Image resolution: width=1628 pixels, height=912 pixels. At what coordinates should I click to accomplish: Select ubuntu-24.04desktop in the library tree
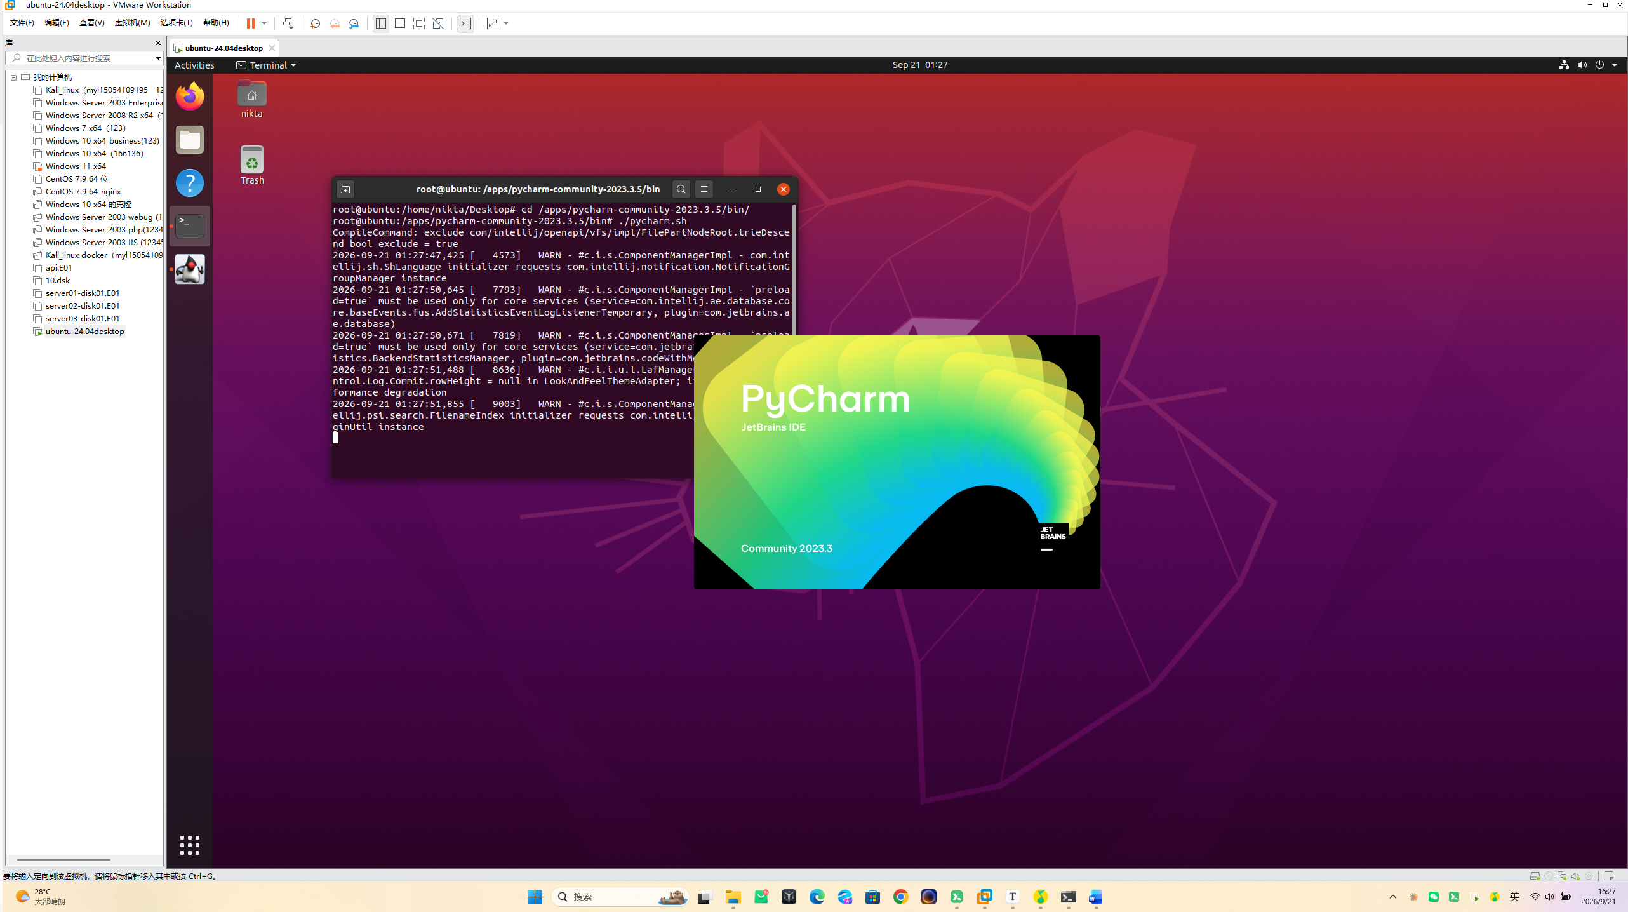click(79, 332)
